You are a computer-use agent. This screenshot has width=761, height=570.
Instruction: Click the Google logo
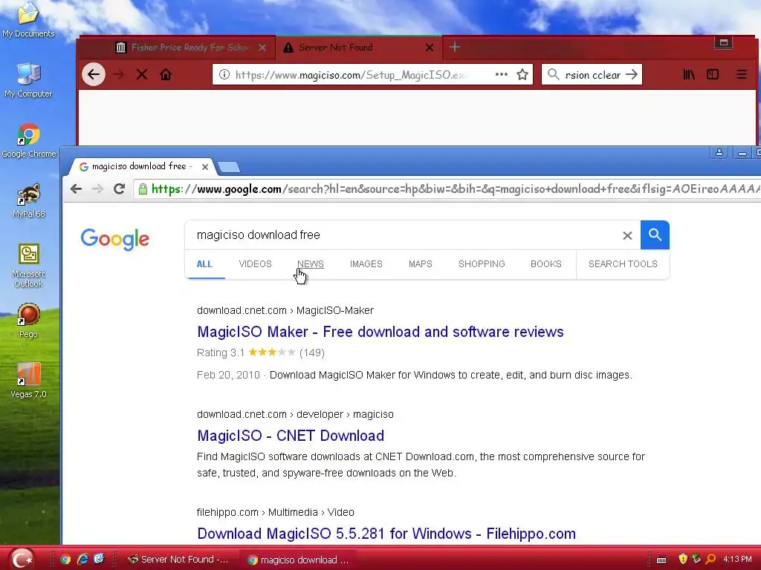click(115, 239)
